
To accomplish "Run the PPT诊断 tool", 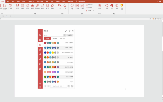I will pos(10,6).
